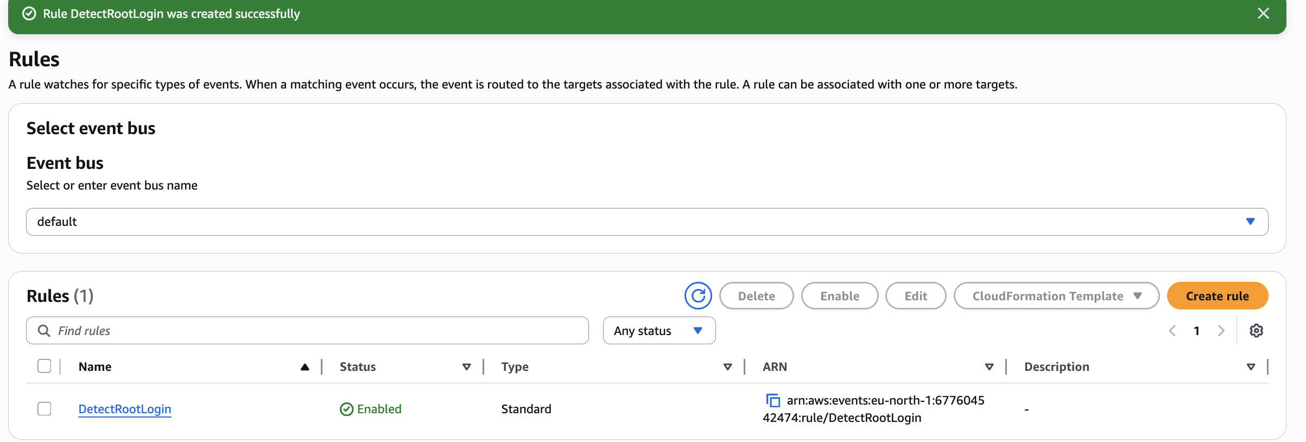The height and width of the screenshot is (442, 1306).
Task: Go to next page of rules
Action: click(1221, 331)
